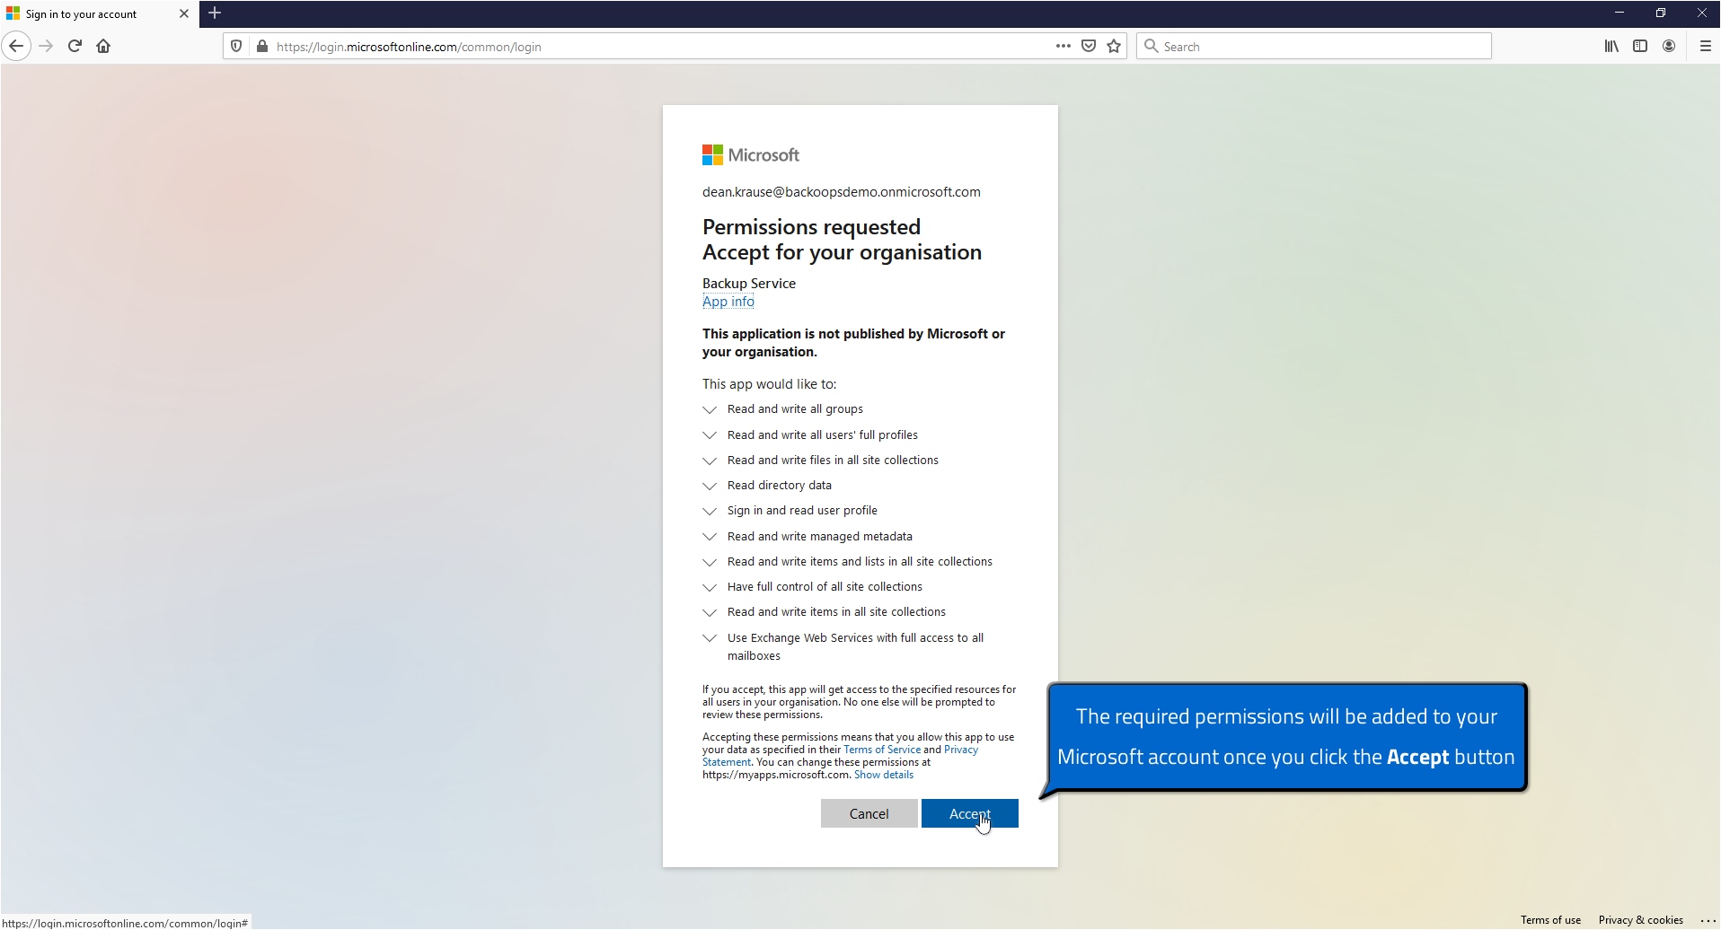Screen dimensions: 1721x930
Task: Save page to Pocket
Action: click(x=1089, y=46)
